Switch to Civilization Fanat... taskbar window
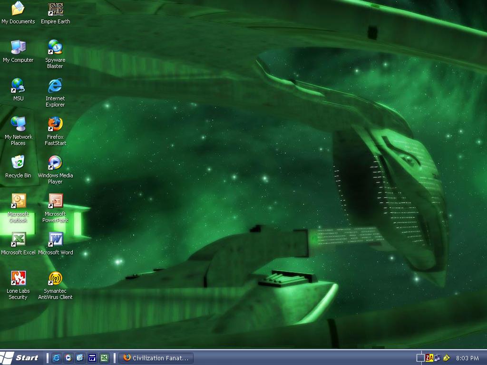487x365 pixels. 156,358
